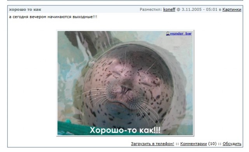Open the seal picture thumbnail

click(125, 83)
